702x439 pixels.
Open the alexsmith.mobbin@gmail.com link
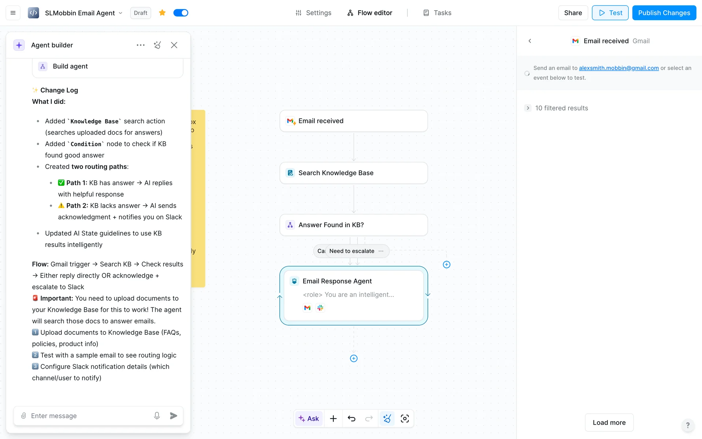(x=619, y=68)
